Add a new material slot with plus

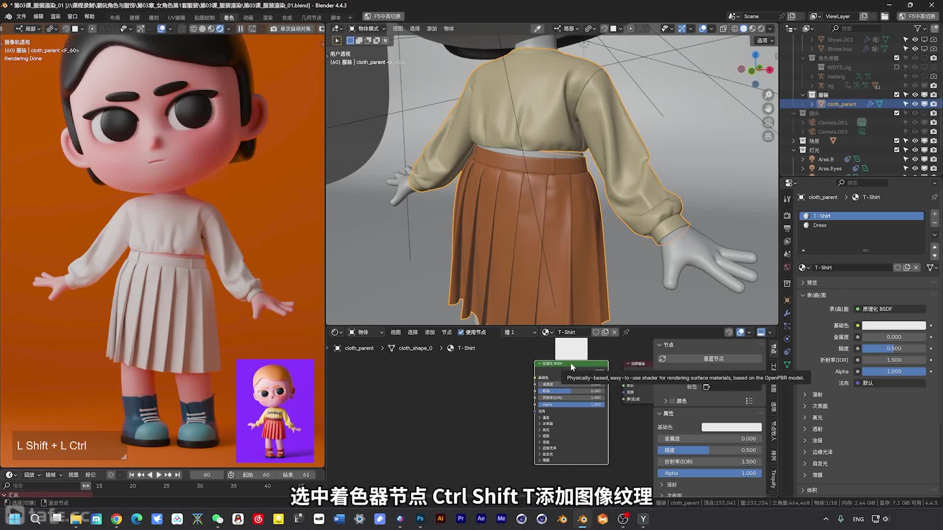tap(935, 214)
